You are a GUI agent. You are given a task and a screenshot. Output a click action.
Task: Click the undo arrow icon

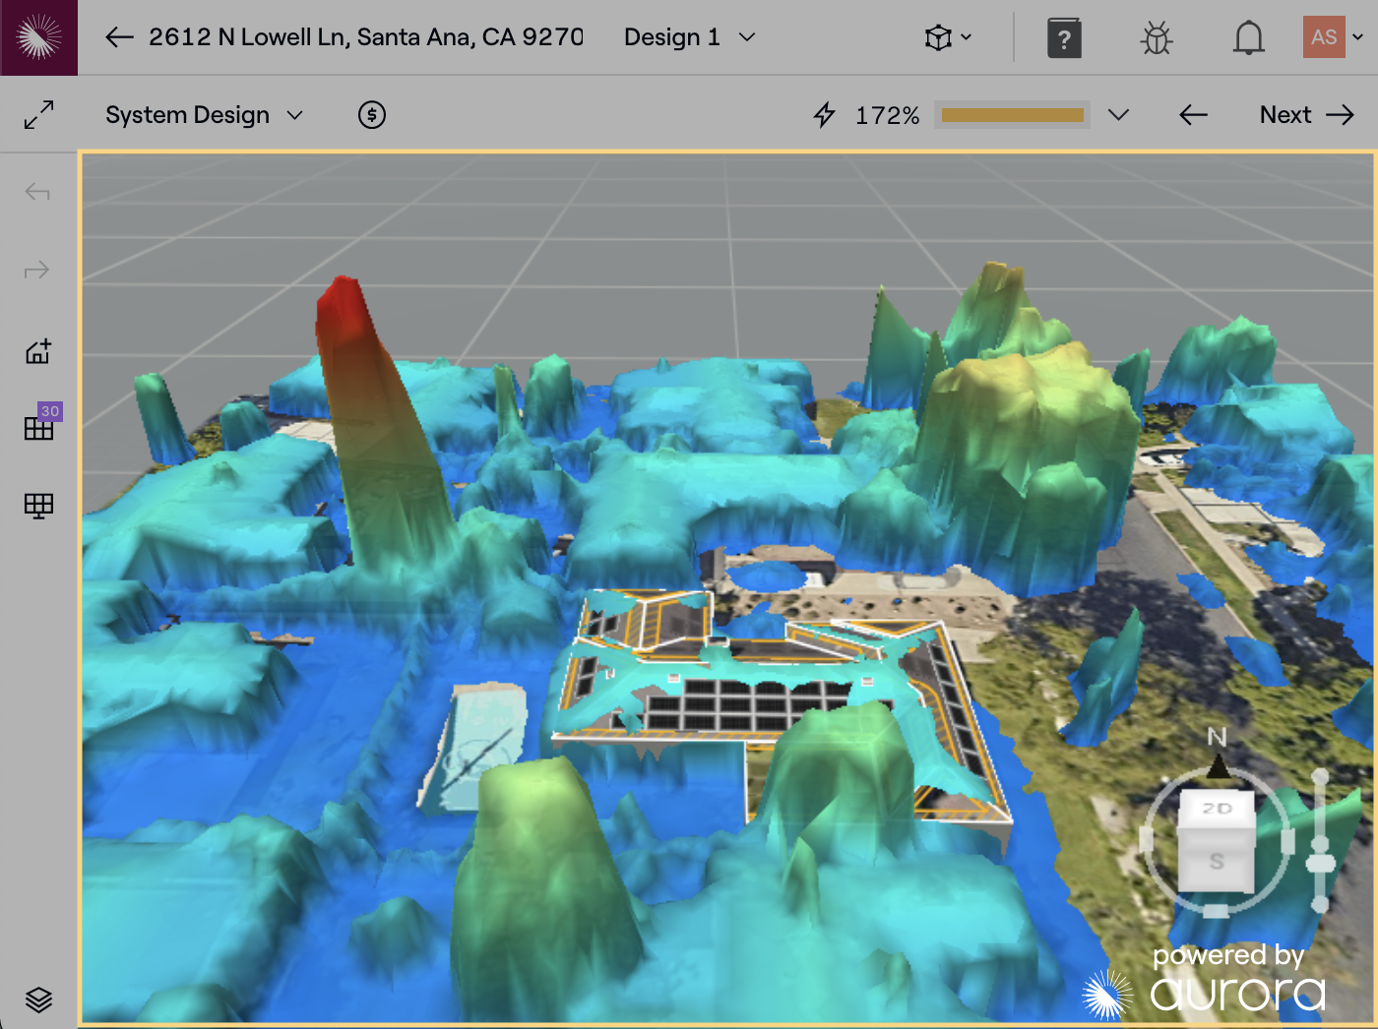pos(37,191)
